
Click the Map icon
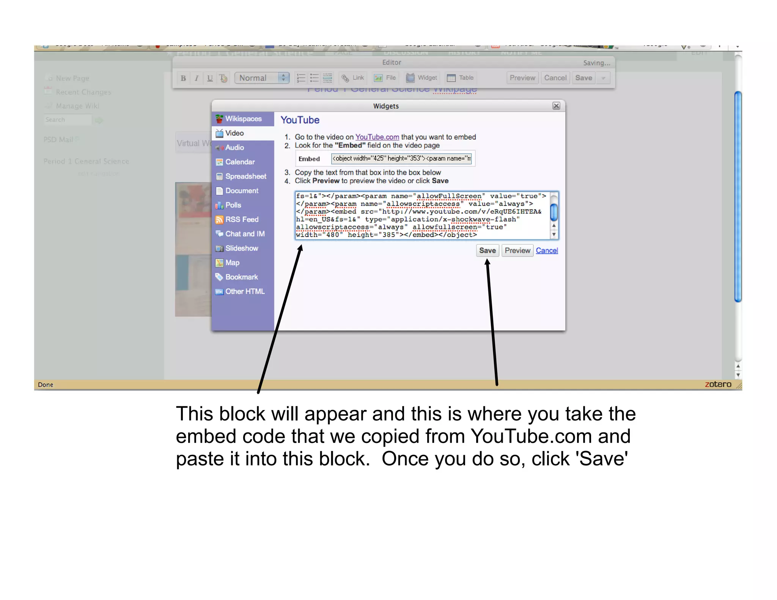click(x=219, y=263)
